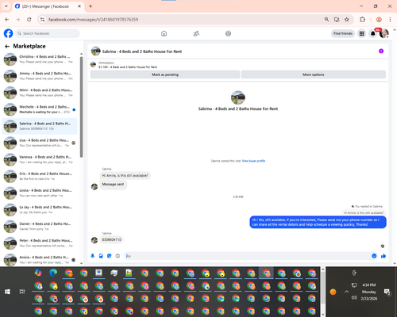This screenshot has height=317, width=397.
Task: Open the account profile picture menu
Action: pos(384,33)
